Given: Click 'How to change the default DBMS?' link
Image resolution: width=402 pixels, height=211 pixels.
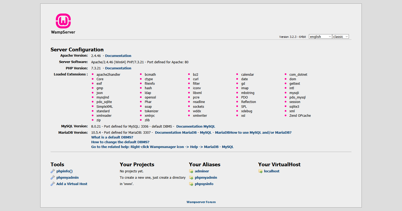Looking at the screenshot, I should 120,142.
